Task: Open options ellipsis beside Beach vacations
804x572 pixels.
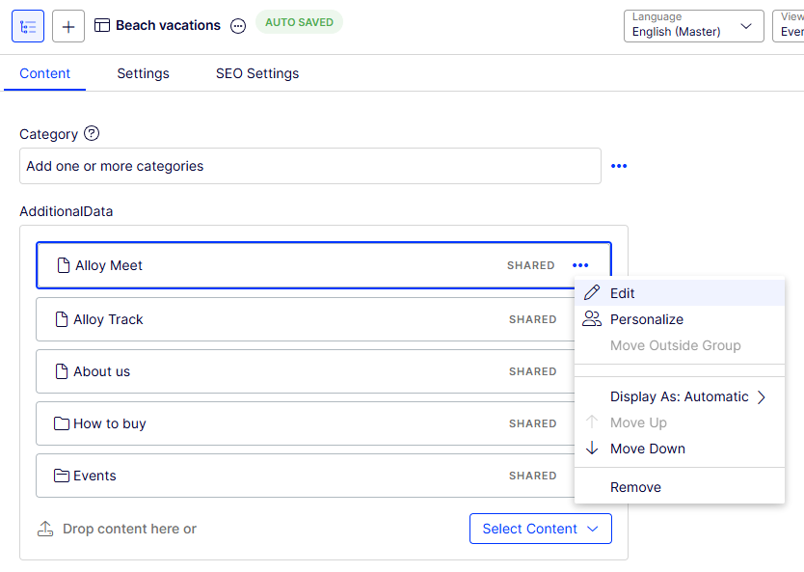Action: [238, 26]
